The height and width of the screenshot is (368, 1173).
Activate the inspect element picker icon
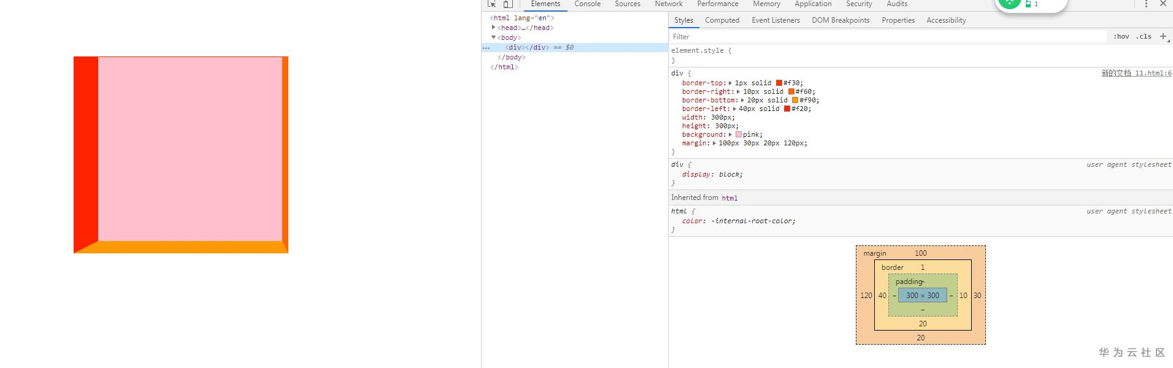[491, 4]
